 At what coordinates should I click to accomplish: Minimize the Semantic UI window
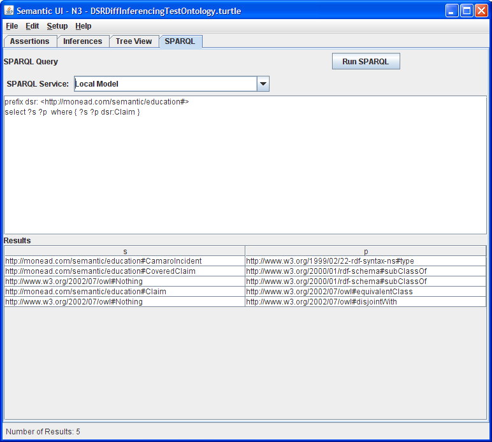(452, 11)
